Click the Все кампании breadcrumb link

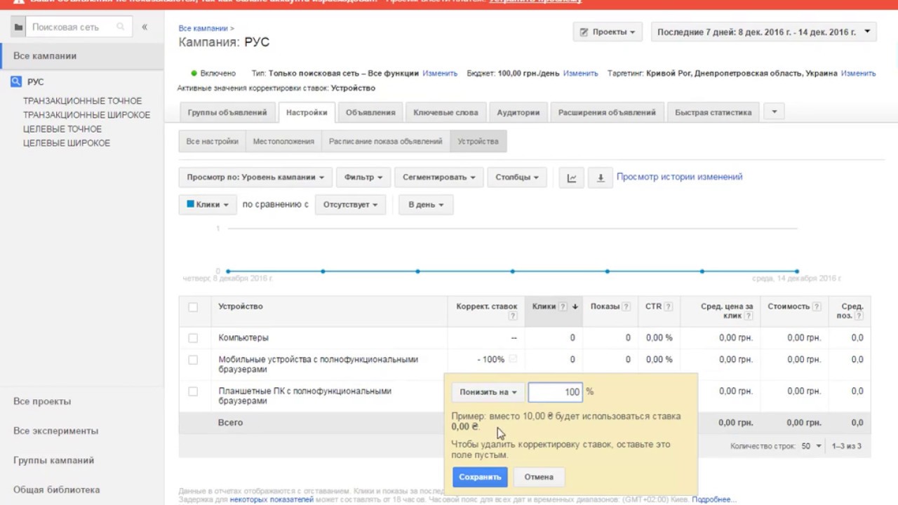(203, 28)
